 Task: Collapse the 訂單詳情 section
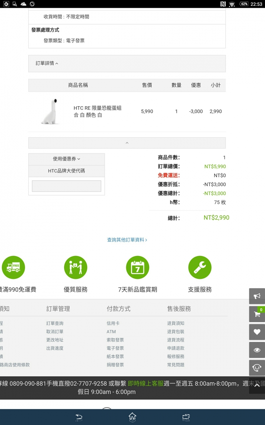(x=127, y=63)
